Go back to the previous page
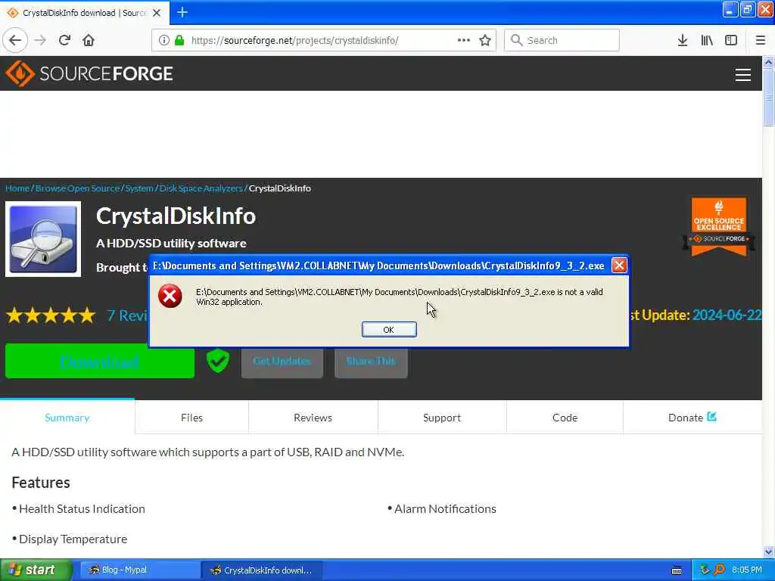775x581 pixels. 15,40
